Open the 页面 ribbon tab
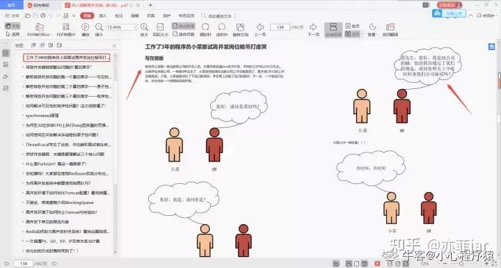501x268 pixels. point(151,15)
